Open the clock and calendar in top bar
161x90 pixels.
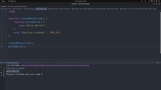tap(80, 1)
